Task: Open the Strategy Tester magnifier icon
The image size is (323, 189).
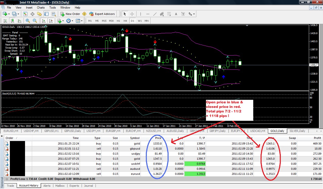Action: click(x=54, y=14)
